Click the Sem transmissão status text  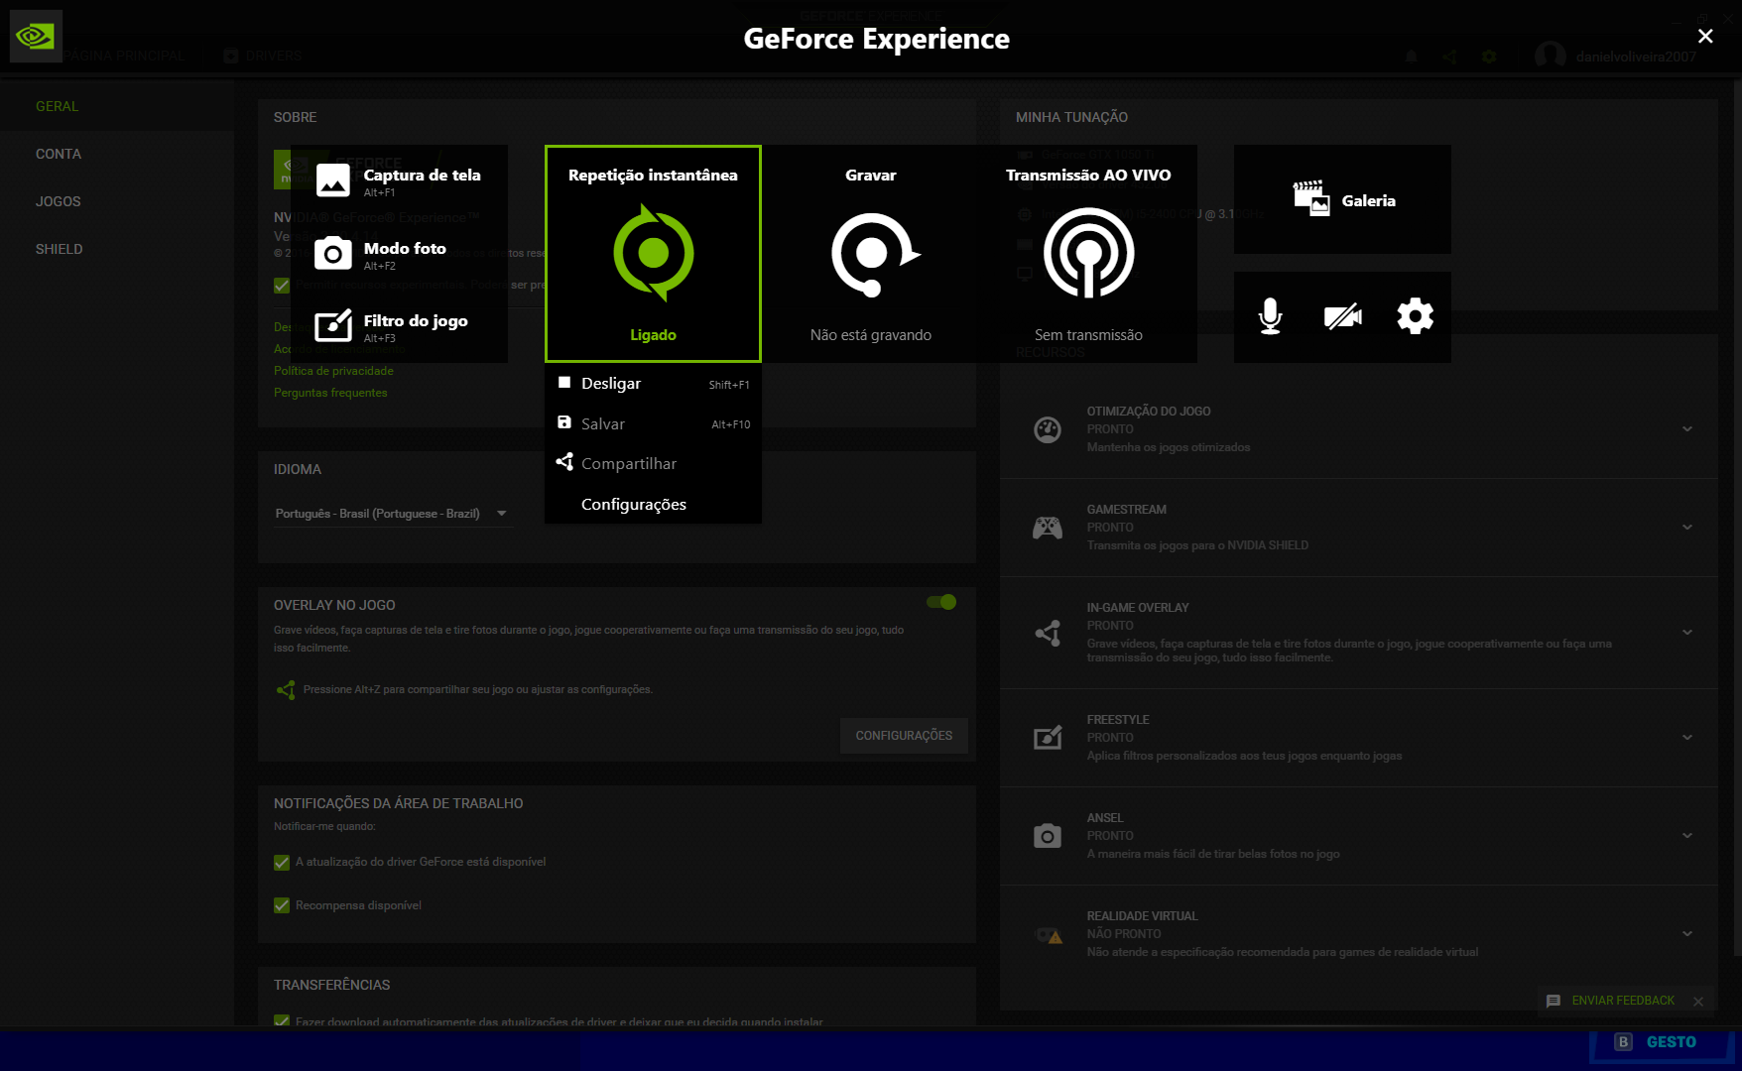point(1088,335)
